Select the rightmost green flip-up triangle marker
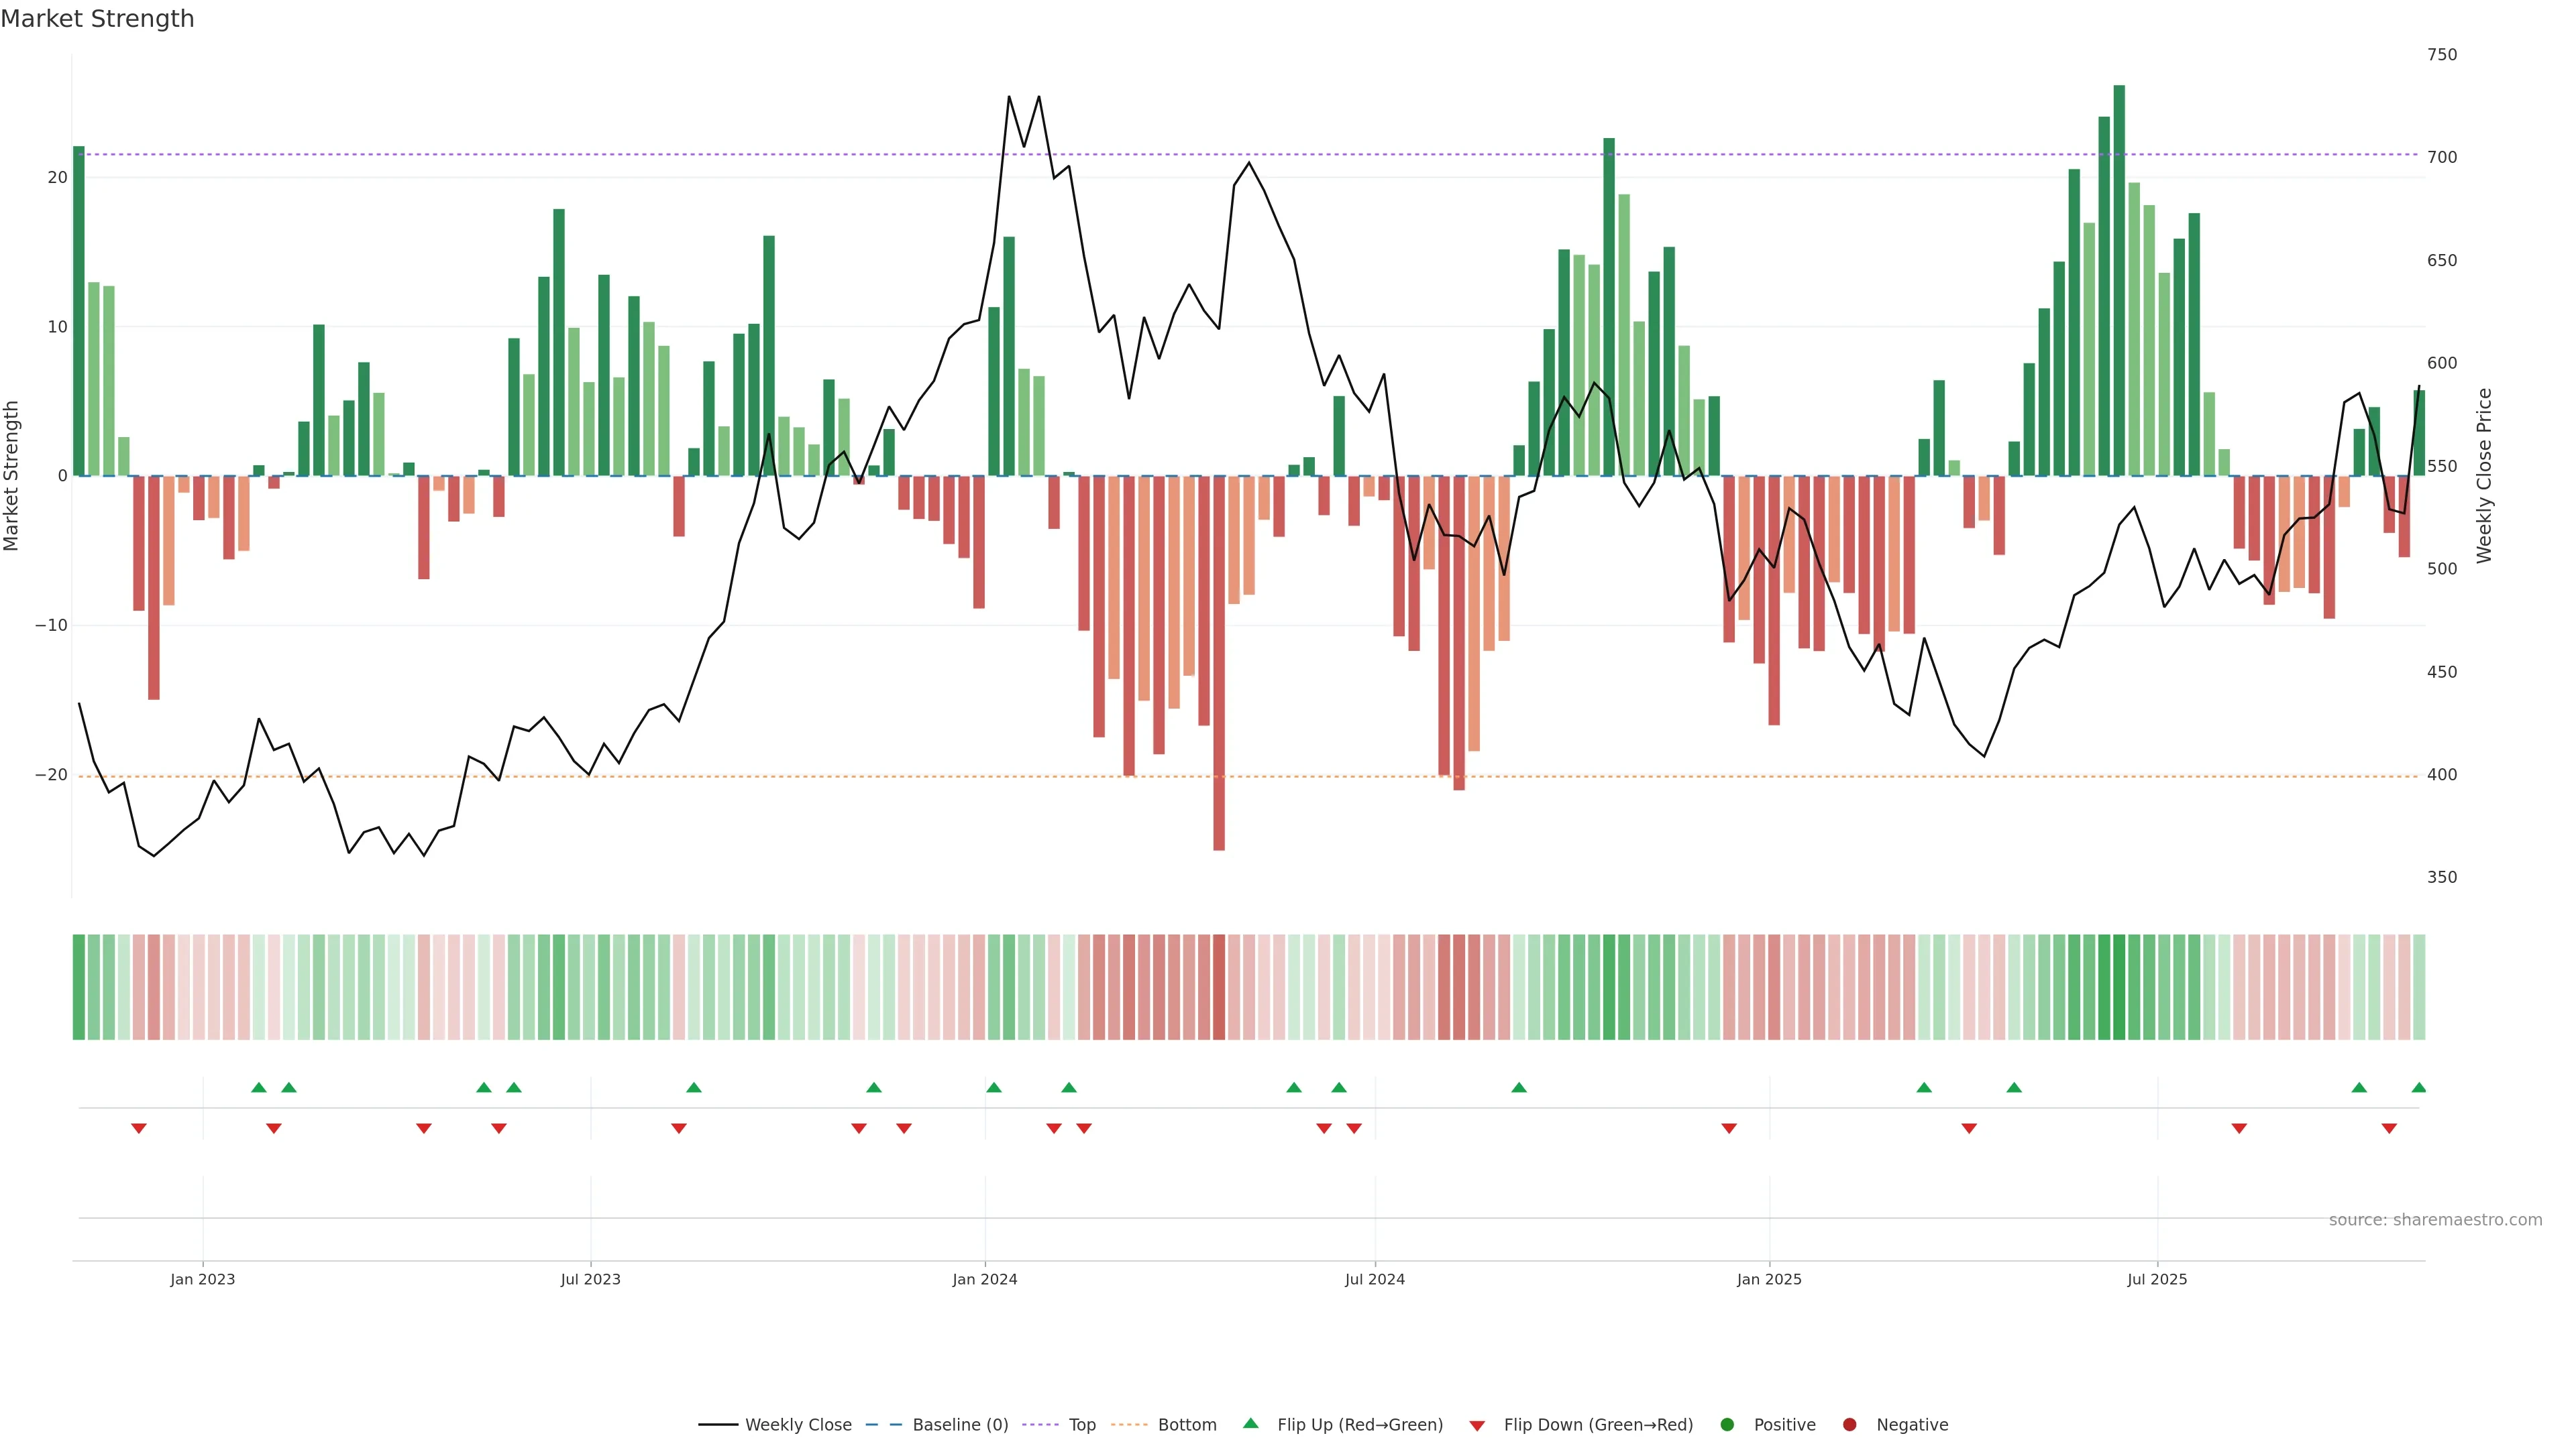The width and height of the screenshot is (2576, 1448). (x=2418, y=1087)
